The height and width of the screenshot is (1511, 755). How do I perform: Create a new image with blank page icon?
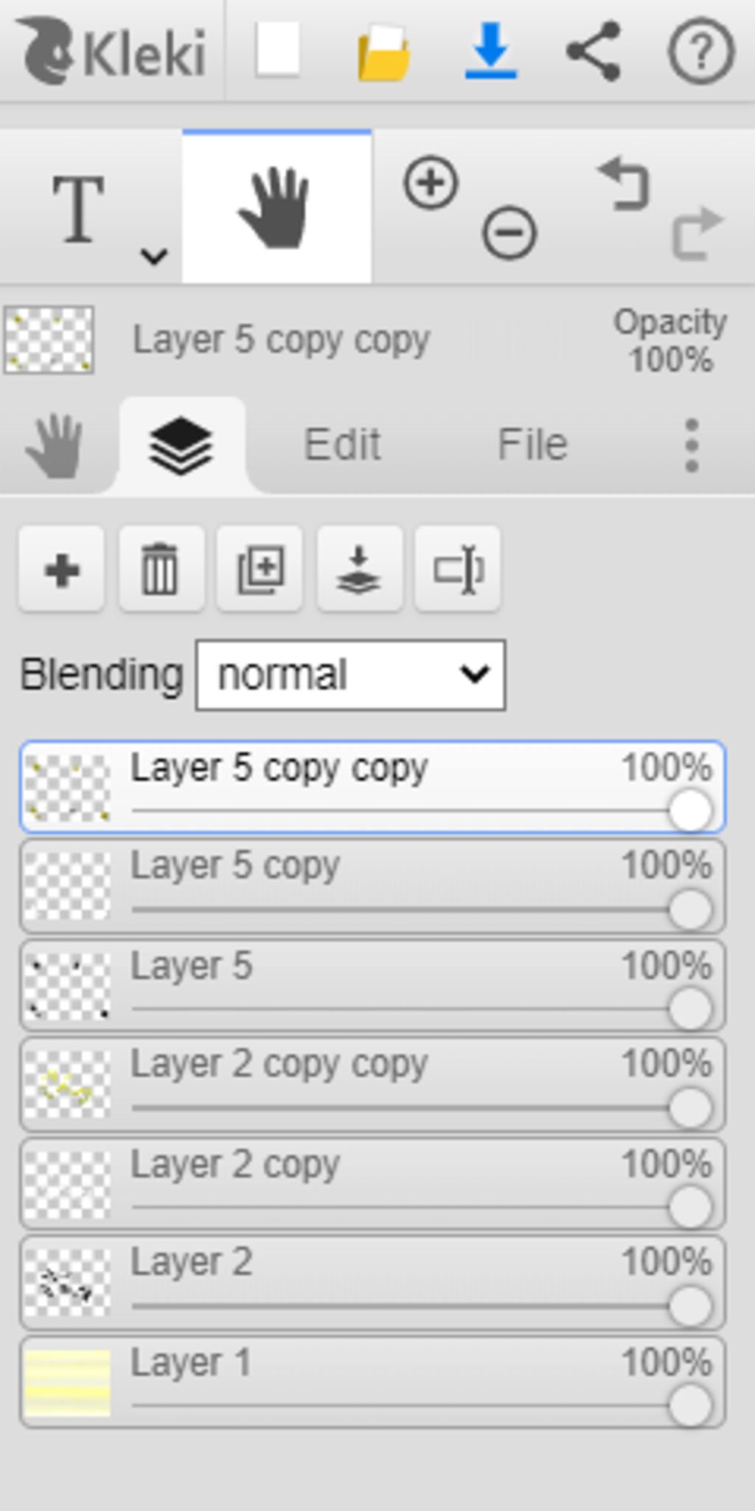click(x=277, y=50)
